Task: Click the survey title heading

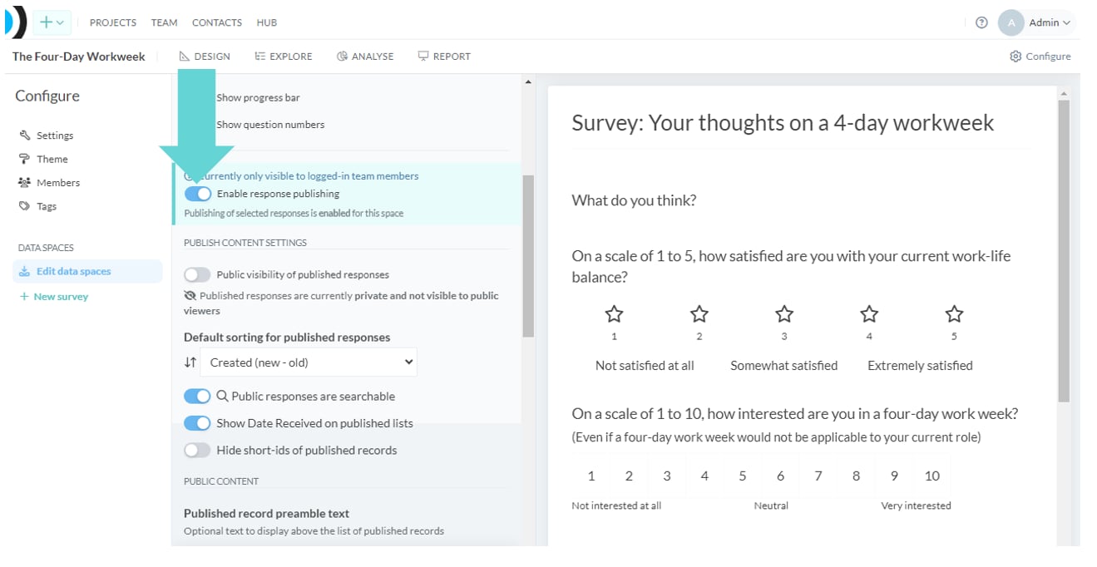Action: (x=783, y=123)
